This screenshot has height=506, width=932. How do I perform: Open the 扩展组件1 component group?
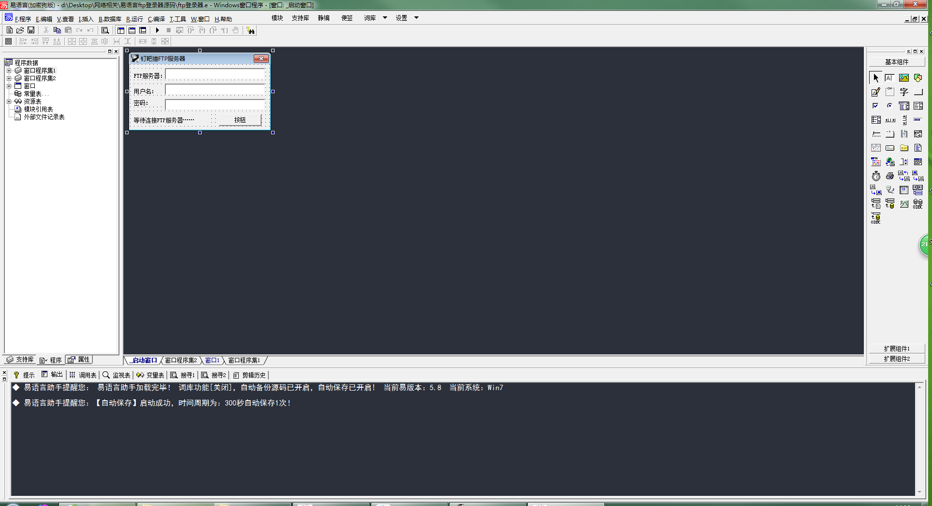(897, 349)
